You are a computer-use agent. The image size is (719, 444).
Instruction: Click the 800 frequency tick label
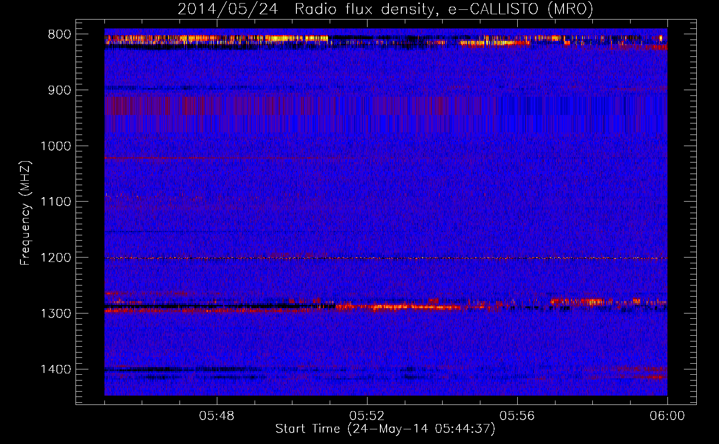click(60, 35)
